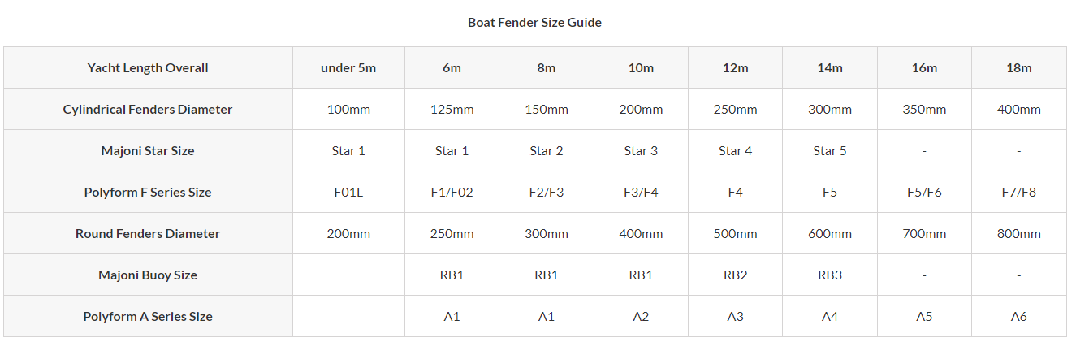Click the F7/F8 cell
Image resolution: width=1076 pixels, height=355 pixels.
tap(1018, 193)
